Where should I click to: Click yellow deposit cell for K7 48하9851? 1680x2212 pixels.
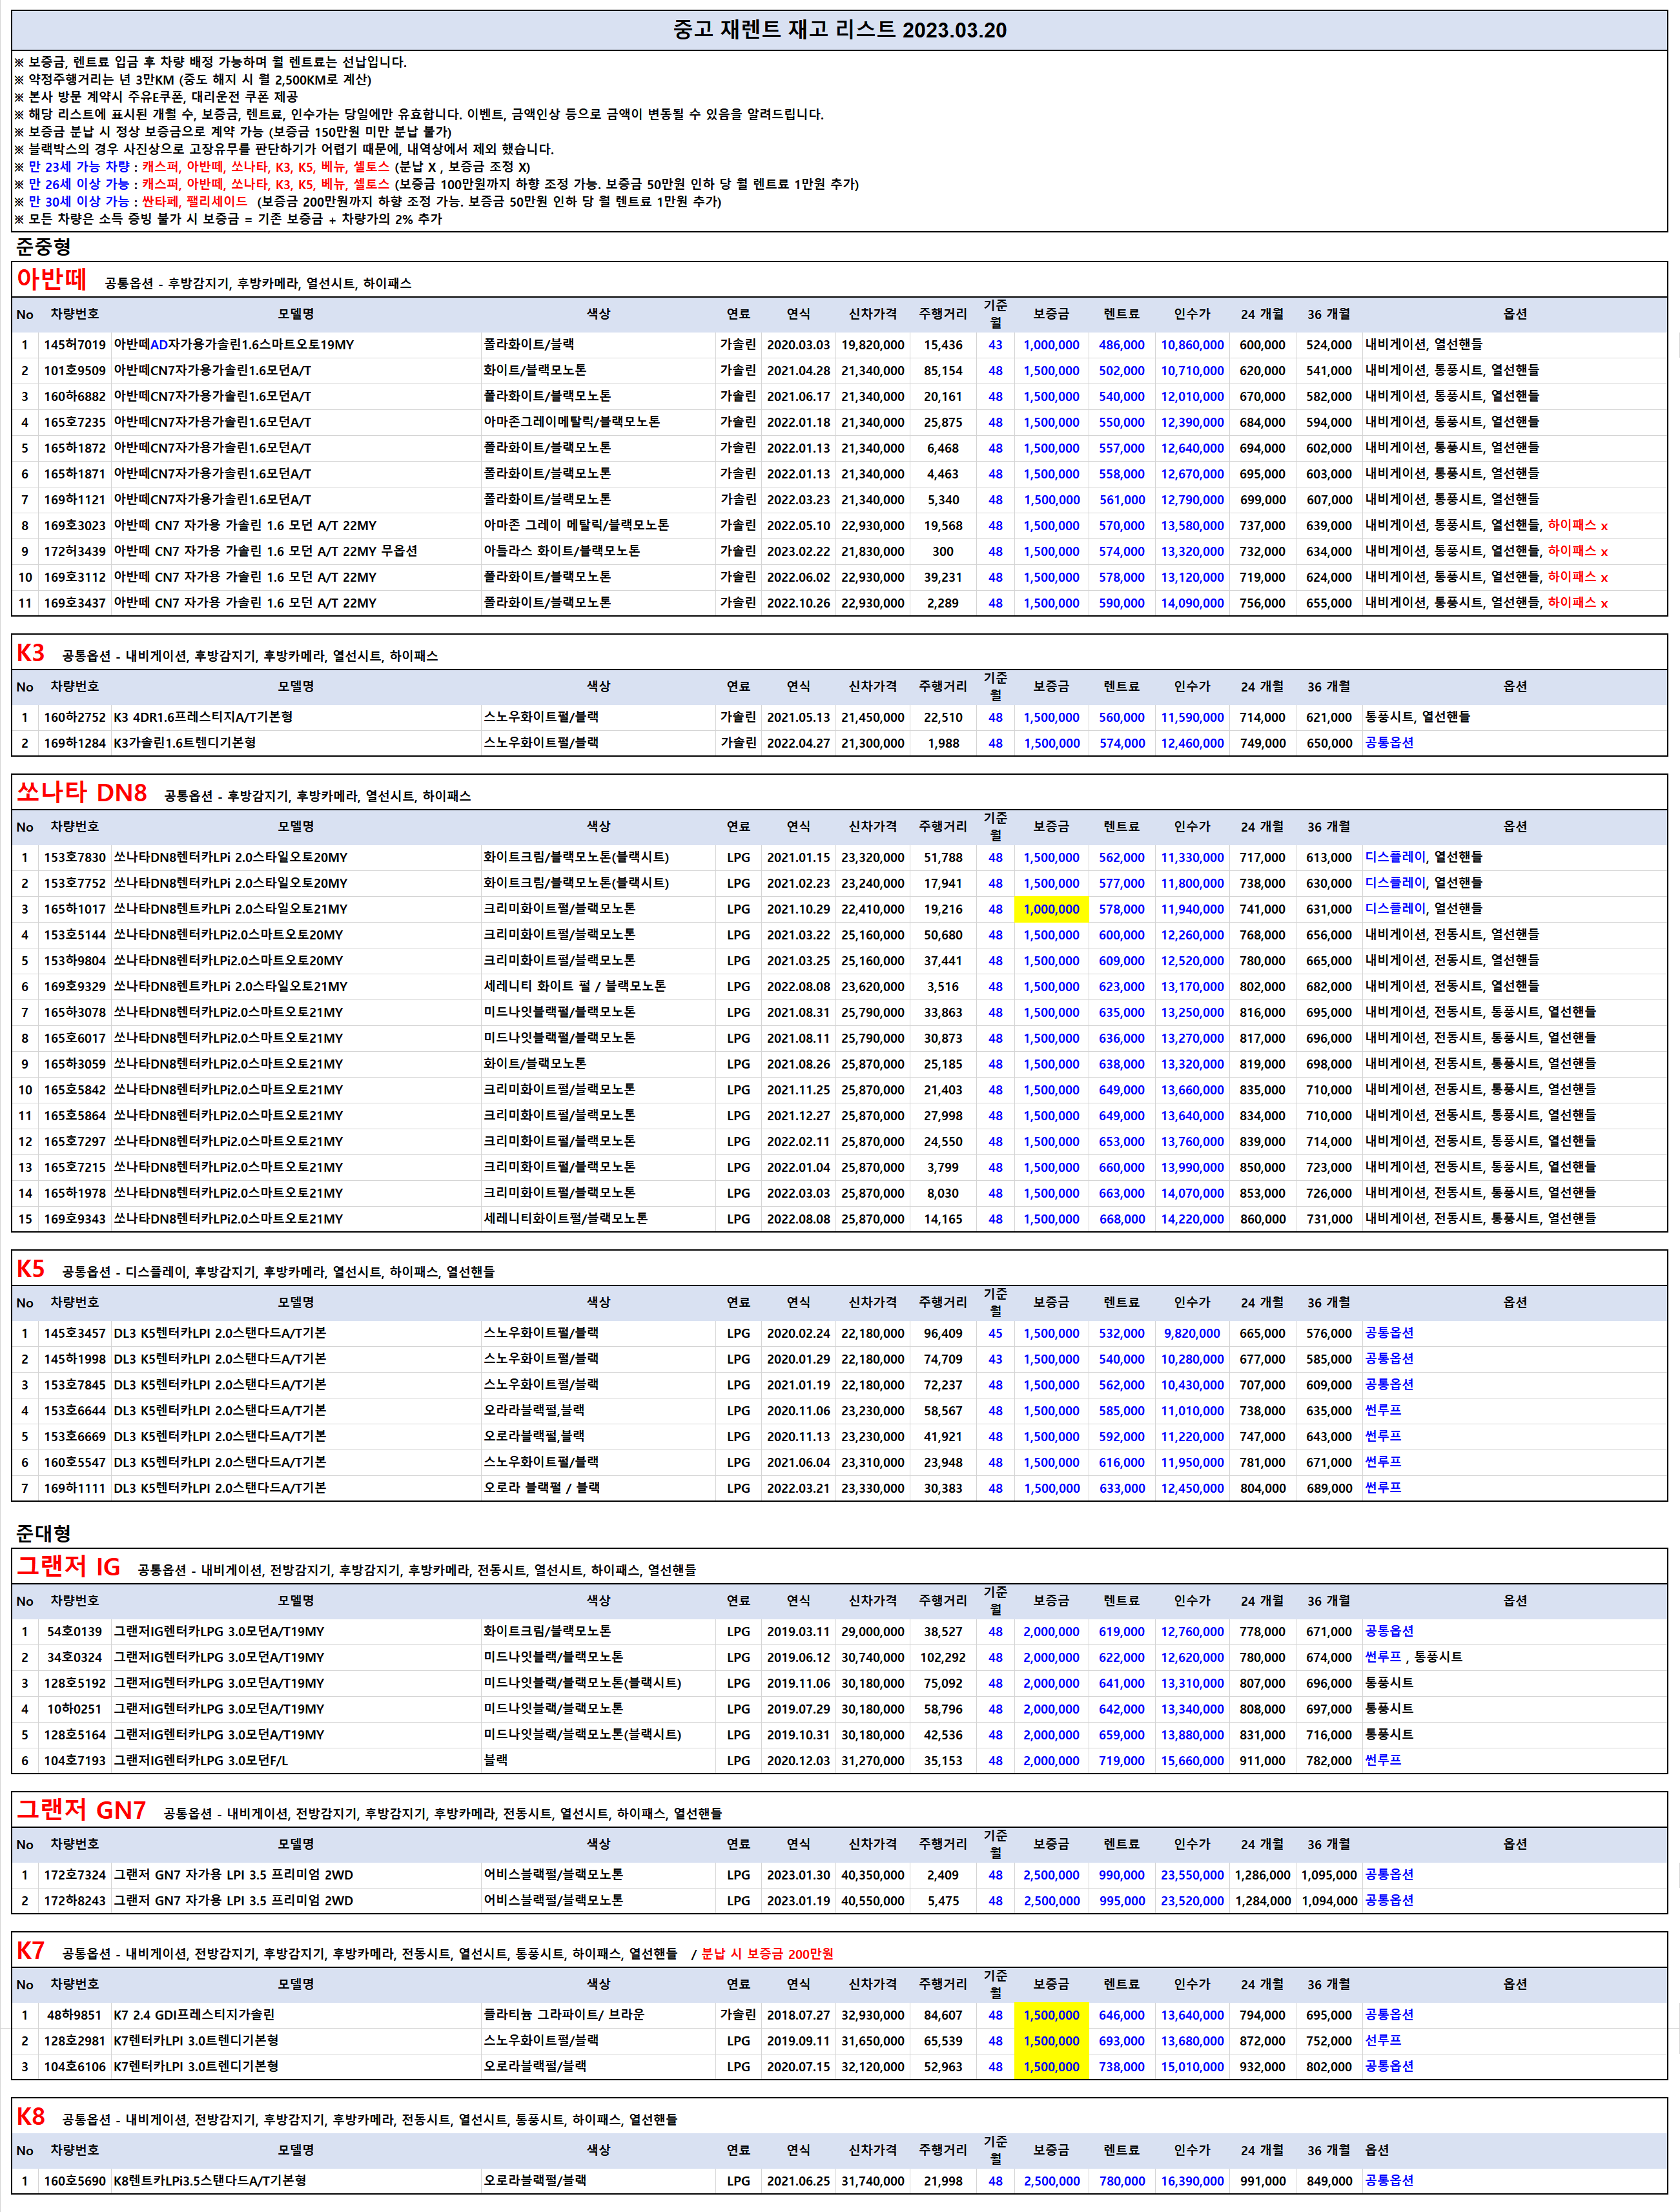[1051, 2015]
